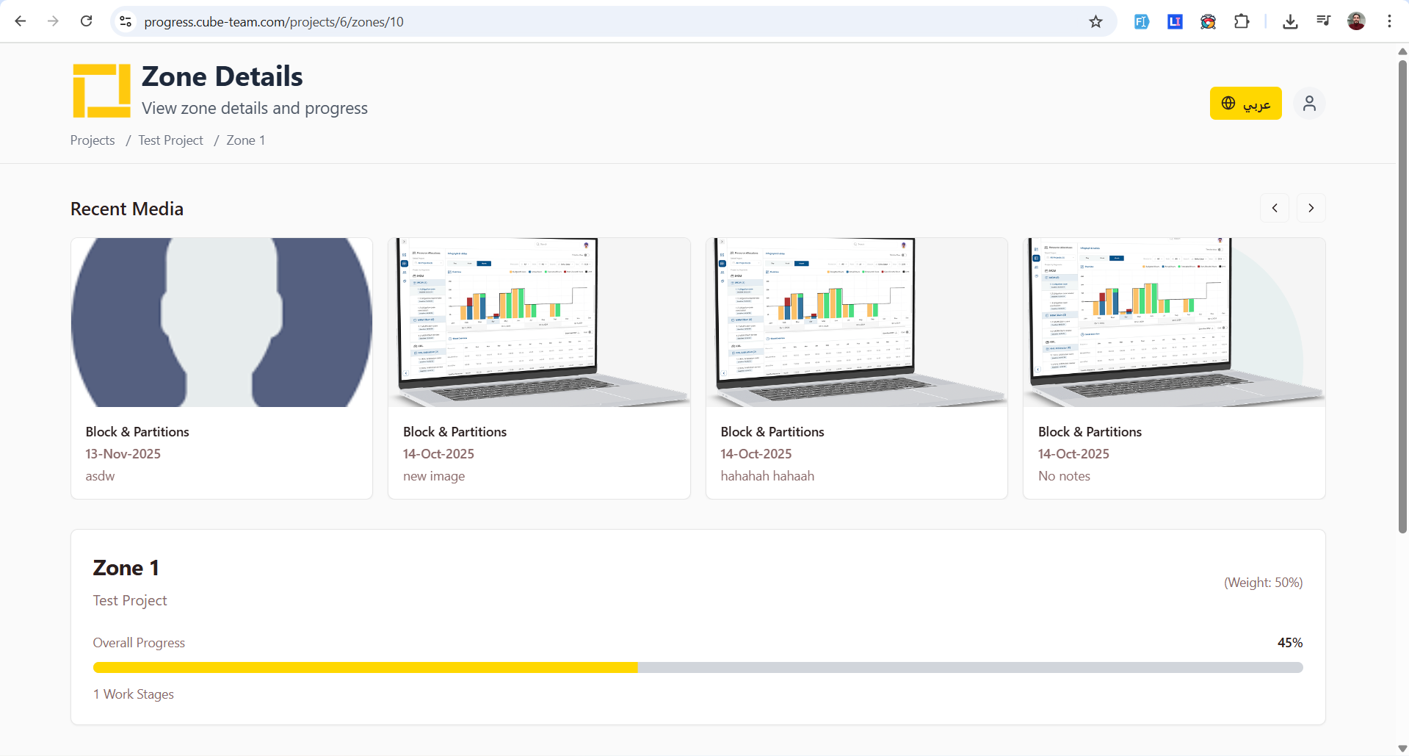
Task: Open the media control icon in toolbar
Action: (1323, 22)
